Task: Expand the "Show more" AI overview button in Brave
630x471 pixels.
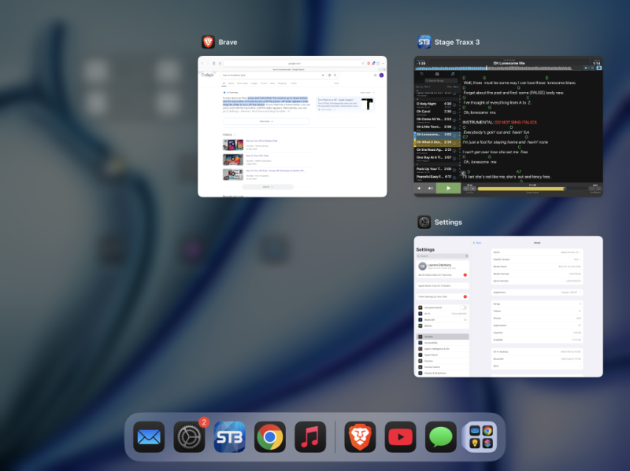Action: (266, 121)
